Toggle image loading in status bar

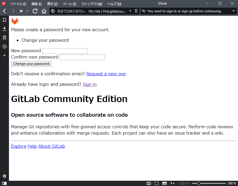165,183
